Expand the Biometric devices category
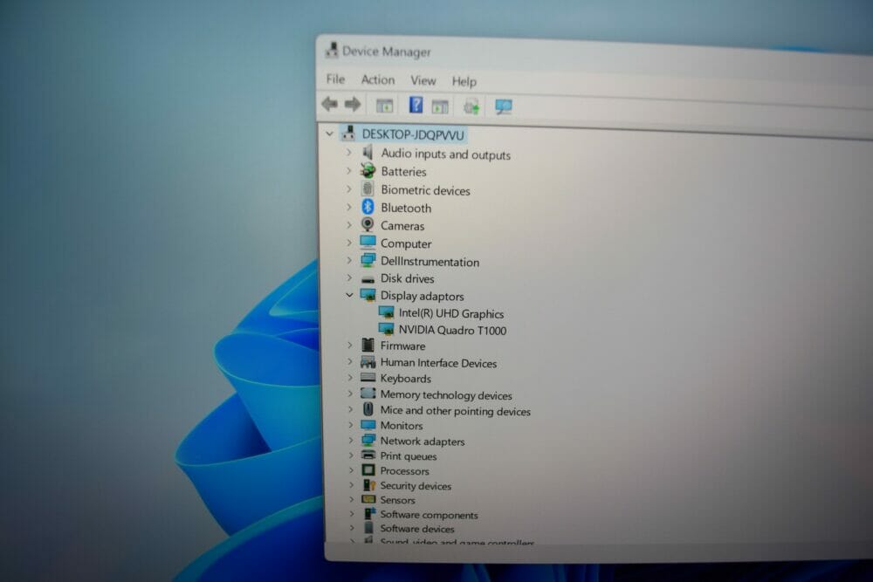Viewport: 873px width, 582px height. [348, 188]
